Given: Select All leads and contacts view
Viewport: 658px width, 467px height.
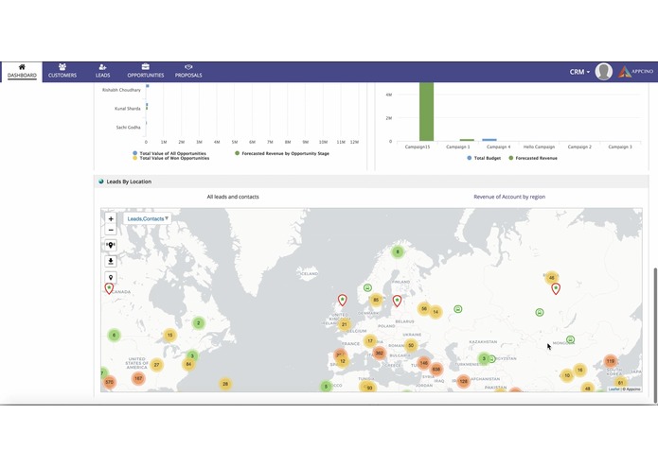Looking at the screenshot, I should [x=233, y=197].
